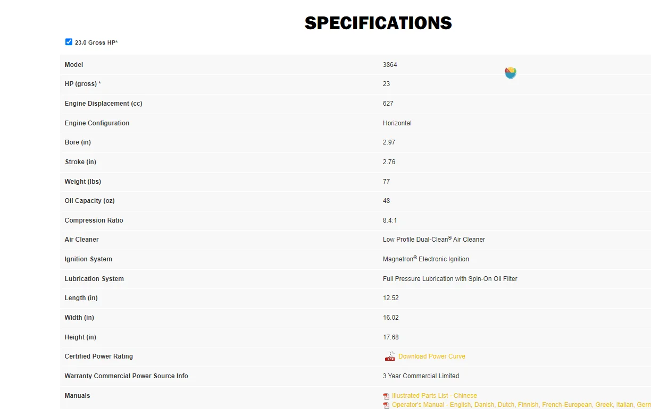
Task: Click the PDF icon beside Operator's Manual
Action: (x=386, y=405)
